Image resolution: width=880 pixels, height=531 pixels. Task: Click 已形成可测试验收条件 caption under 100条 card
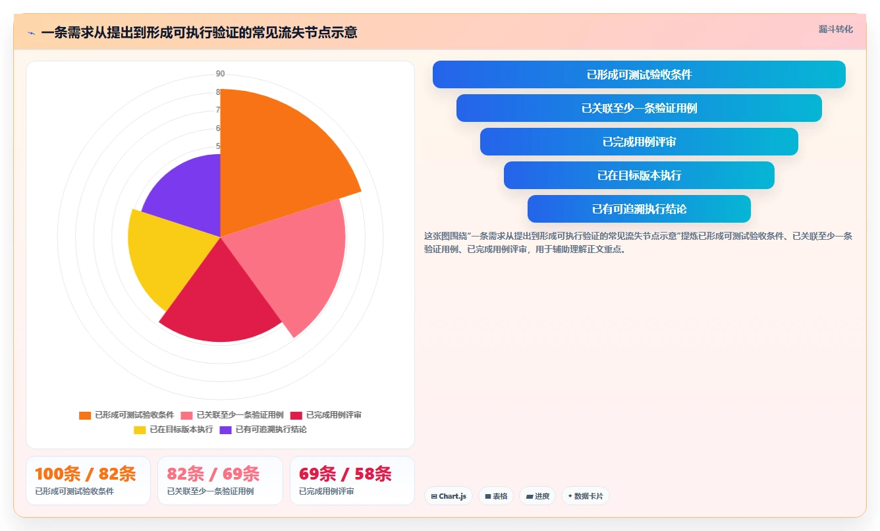(74, 491)
